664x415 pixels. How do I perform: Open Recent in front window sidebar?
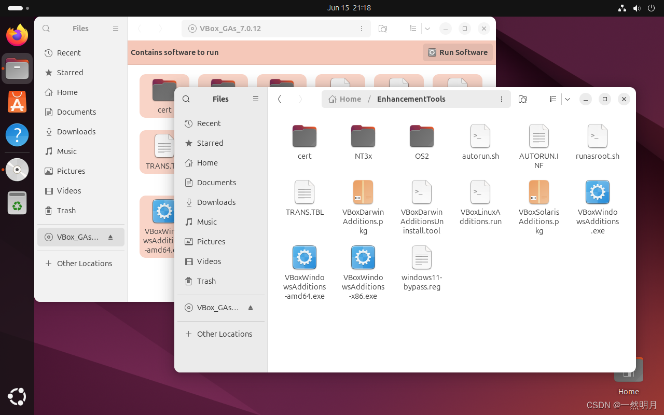[221, 123]
